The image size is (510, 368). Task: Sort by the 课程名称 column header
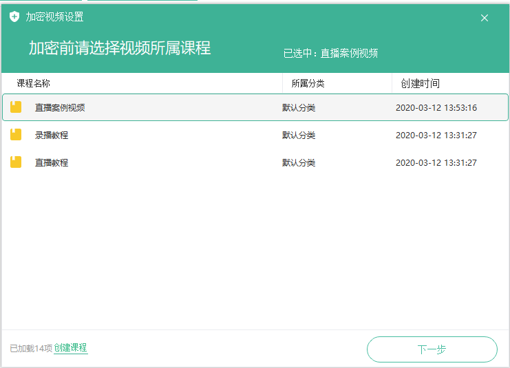point(34,83)
